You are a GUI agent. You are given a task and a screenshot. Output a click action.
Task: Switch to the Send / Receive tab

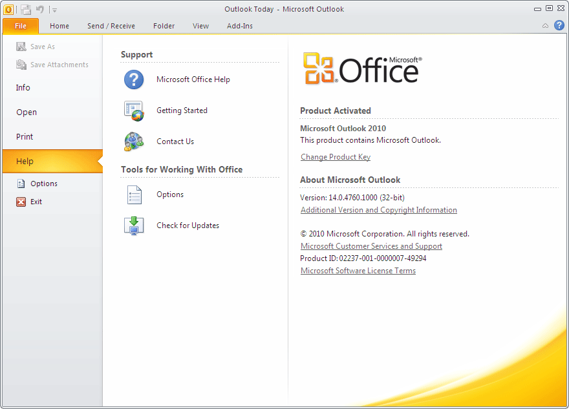pos(111,26)
